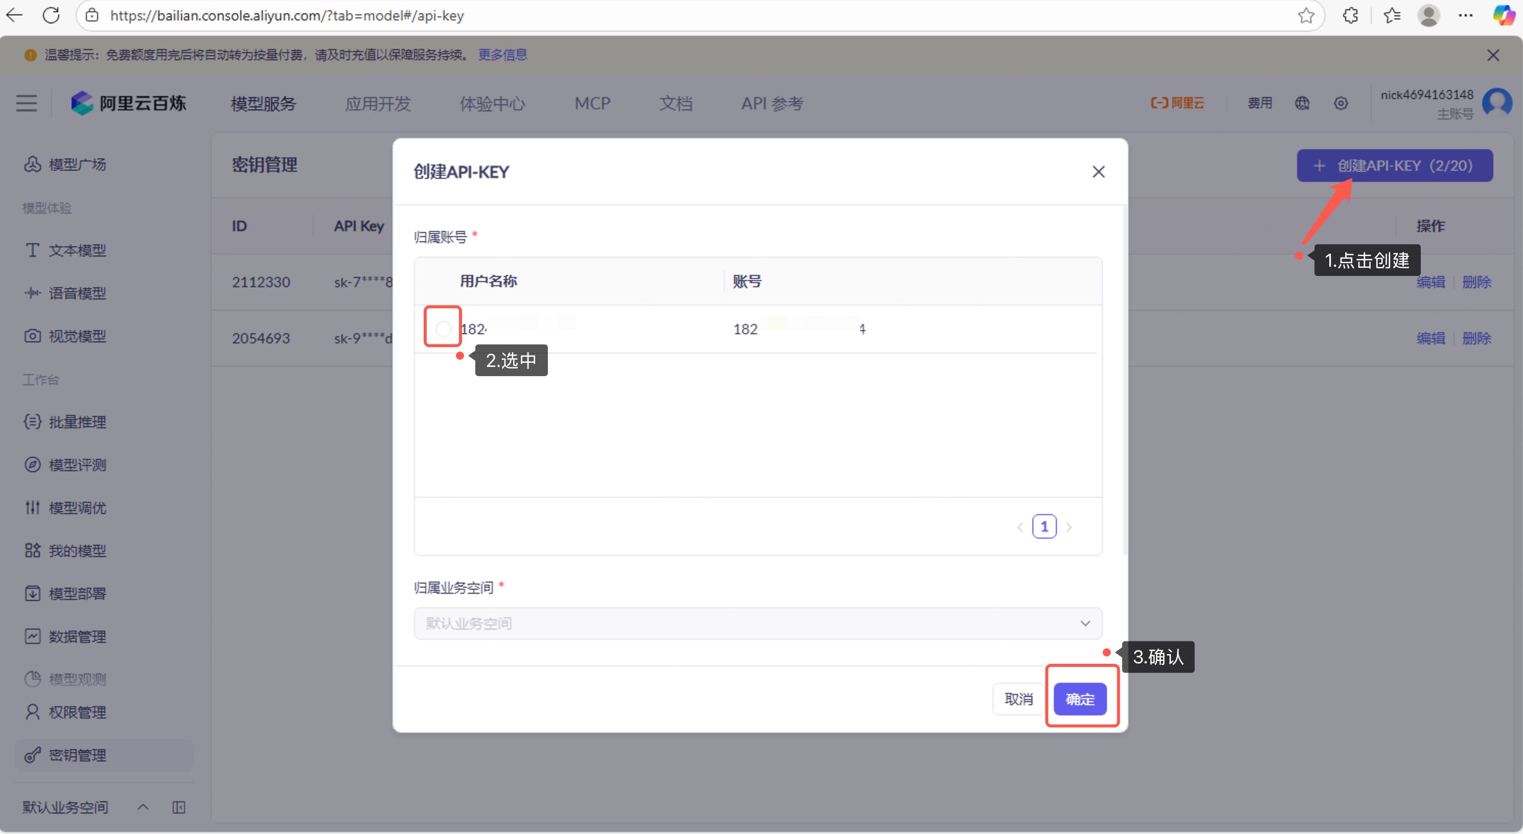Open the 默认业务空间 dropdown
This screenshot has width=1523, height=834.
point(757,623)
